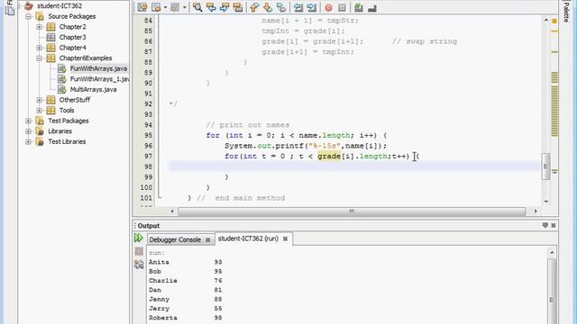Expand the Chapter4 package
Image resolution: width=577 pixels, height=324 pixels.
[40, 48]
